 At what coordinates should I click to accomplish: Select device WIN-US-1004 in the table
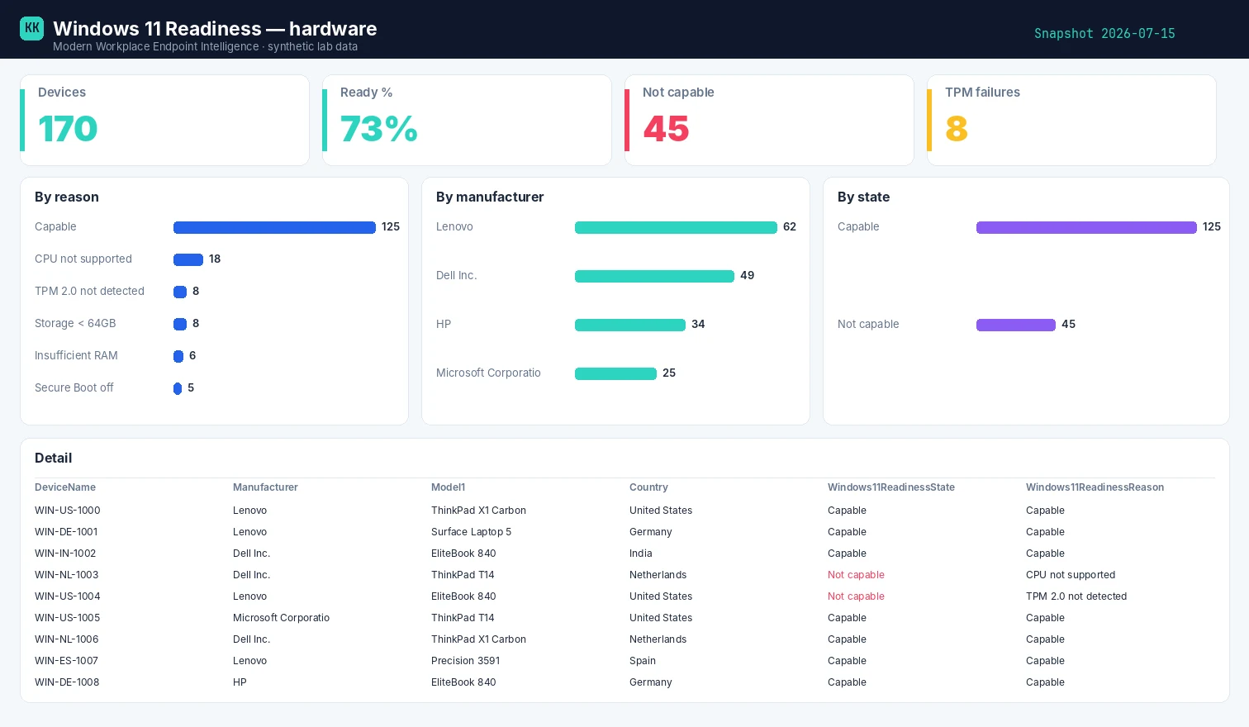tap(68, 596)
